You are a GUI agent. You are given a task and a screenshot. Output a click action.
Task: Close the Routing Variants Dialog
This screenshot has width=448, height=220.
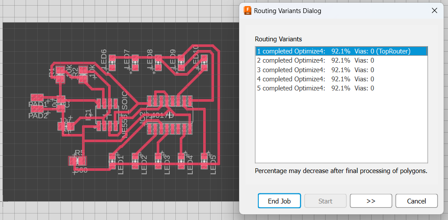[x=434, y=10]
